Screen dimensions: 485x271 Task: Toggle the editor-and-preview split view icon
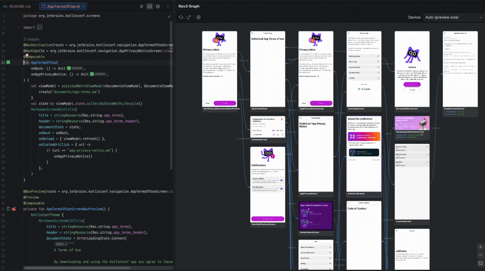point(150,6)
